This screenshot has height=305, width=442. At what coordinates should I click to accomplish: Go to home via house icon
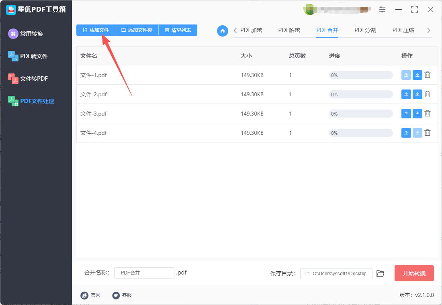click(x=223, y=31)
